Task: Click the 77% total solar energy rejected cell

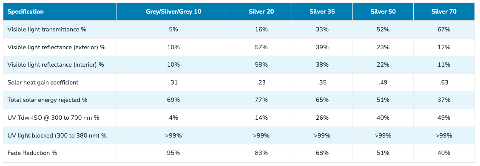Action: 261,100
